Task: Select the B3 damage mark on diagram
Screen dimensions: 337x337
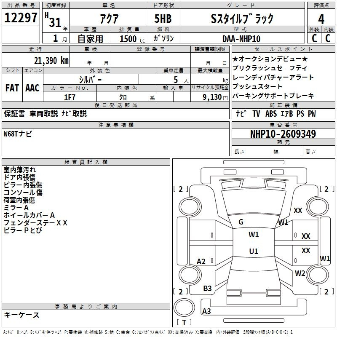Action: pyautogui.click(x=207, y=289)
